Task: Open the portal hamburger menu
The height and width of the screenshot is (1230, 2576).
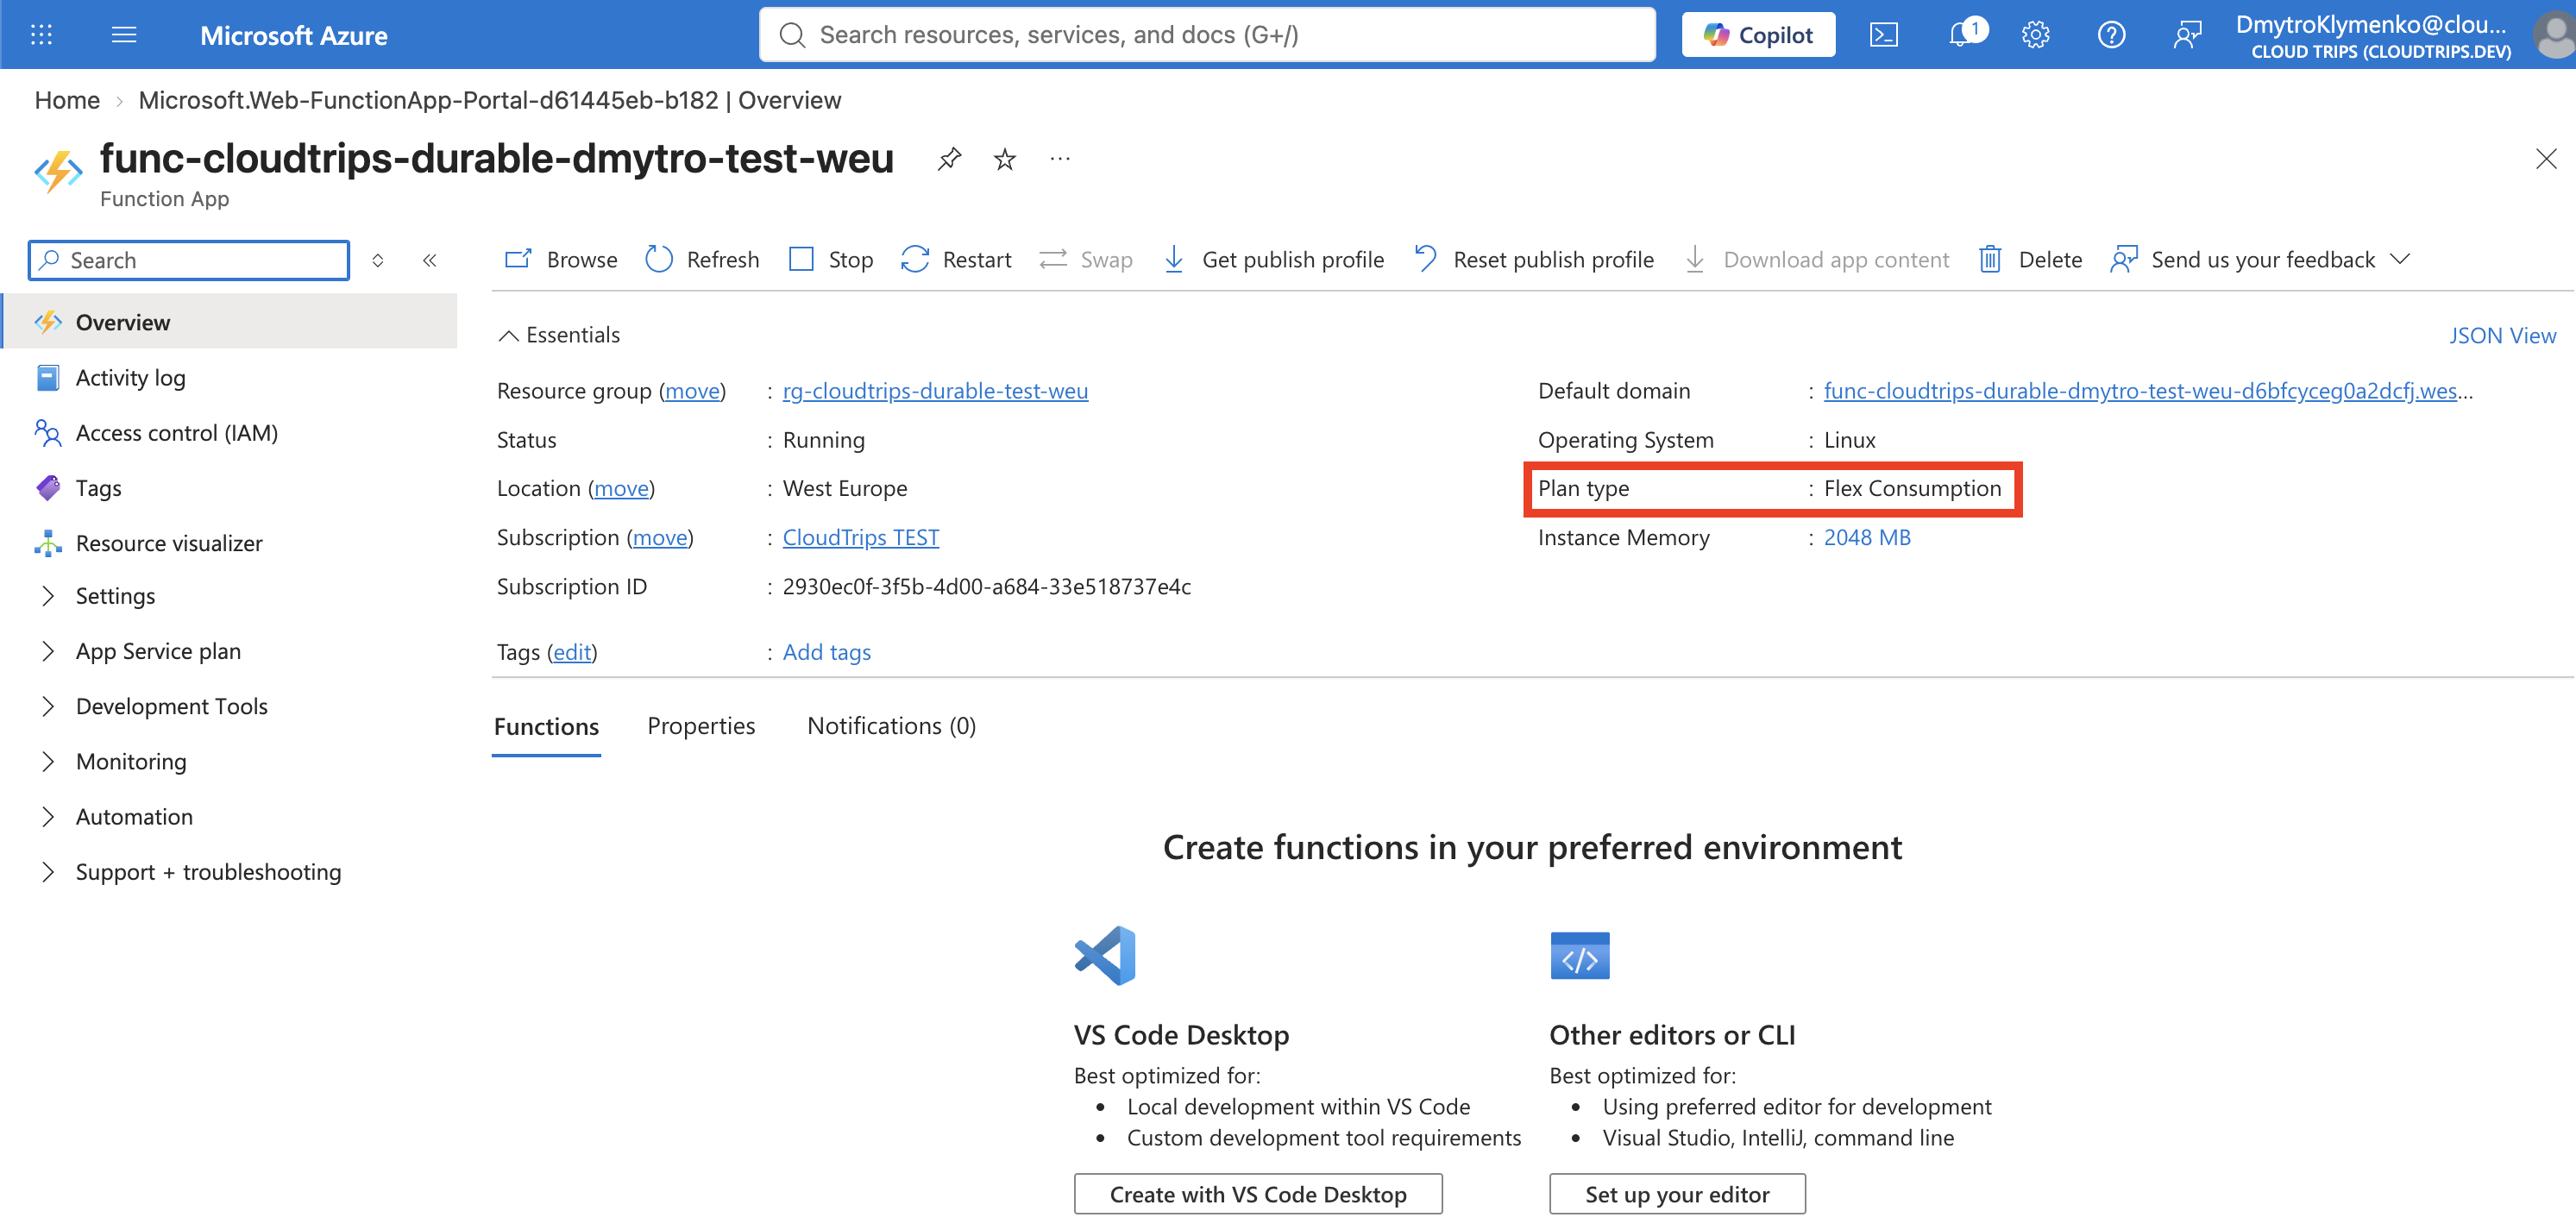Action: (124, 35)
